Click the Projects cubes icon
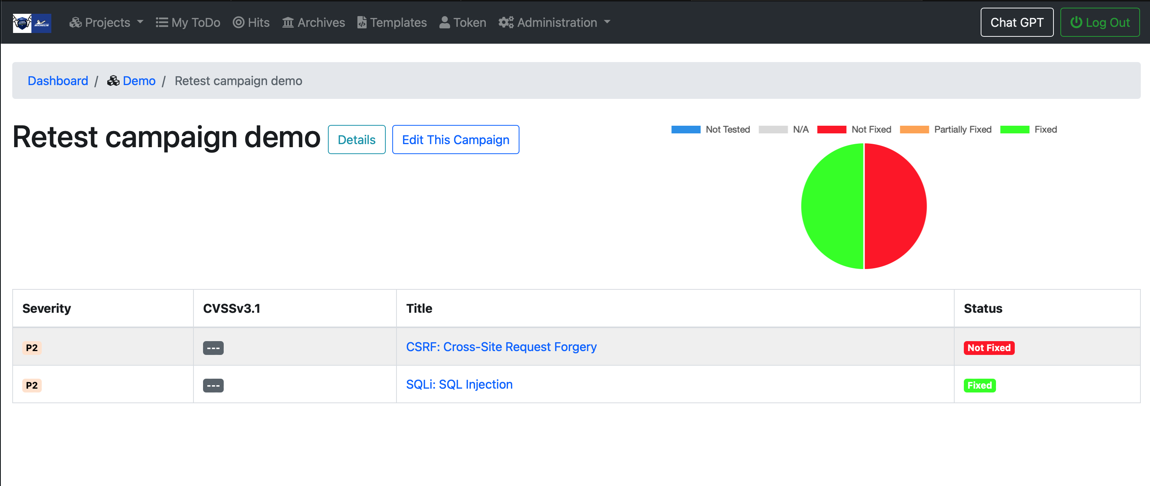 (x=75, y=22)
